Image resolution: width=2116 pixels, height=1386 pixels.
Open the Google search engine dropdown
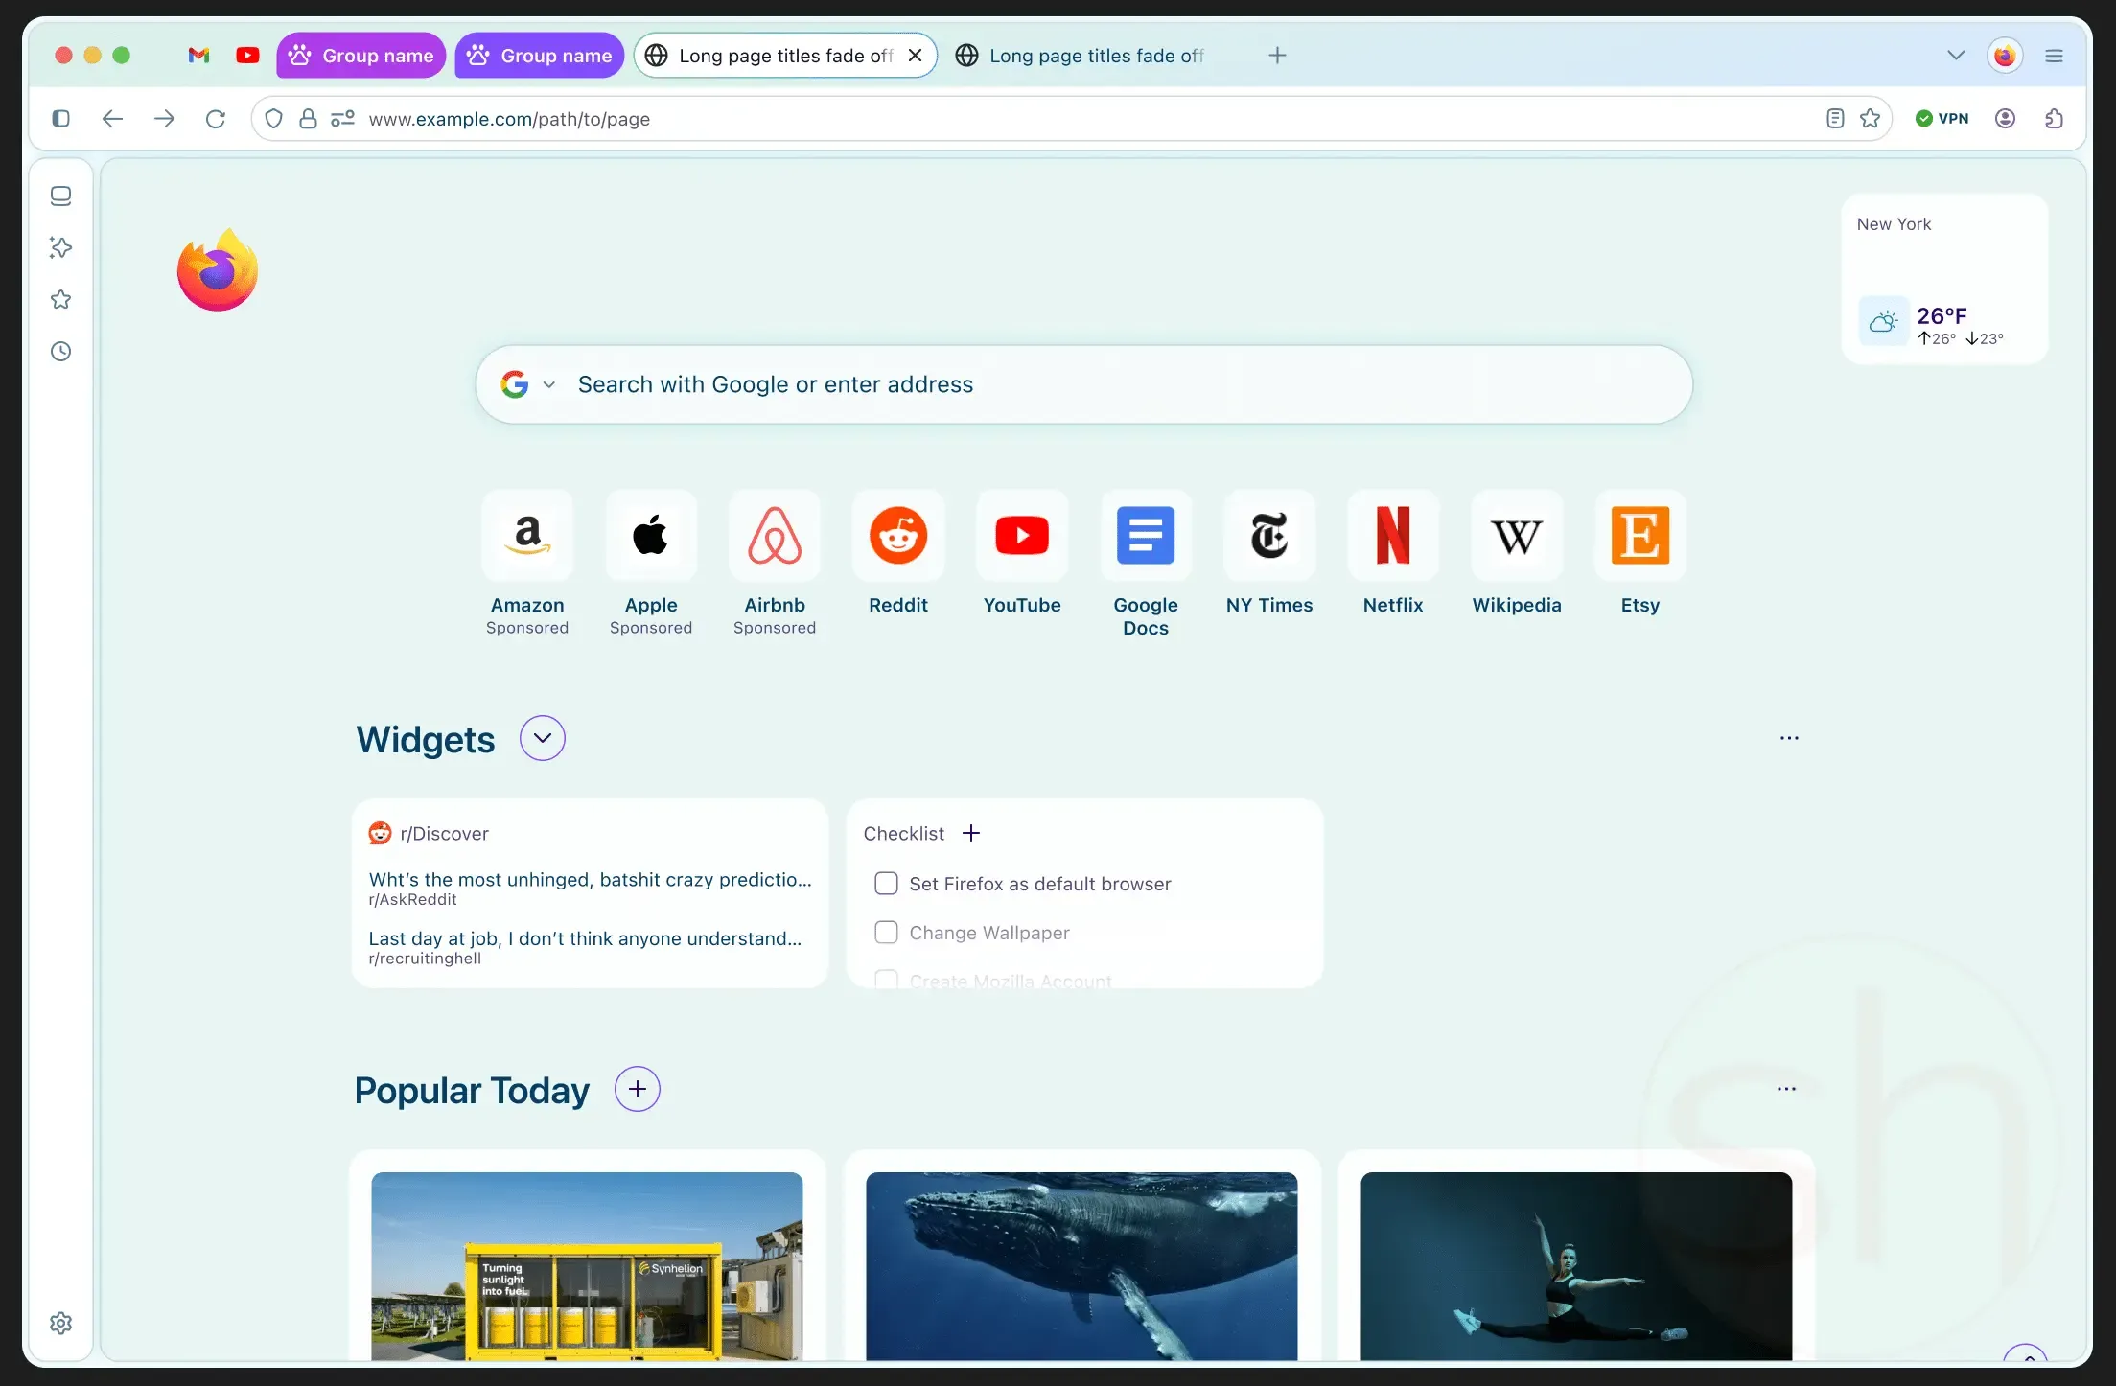[x=549, y=383]
